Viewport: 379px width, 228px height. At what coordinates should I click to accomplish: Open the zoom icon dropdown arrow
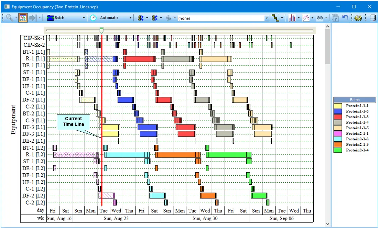click(16, 18)
